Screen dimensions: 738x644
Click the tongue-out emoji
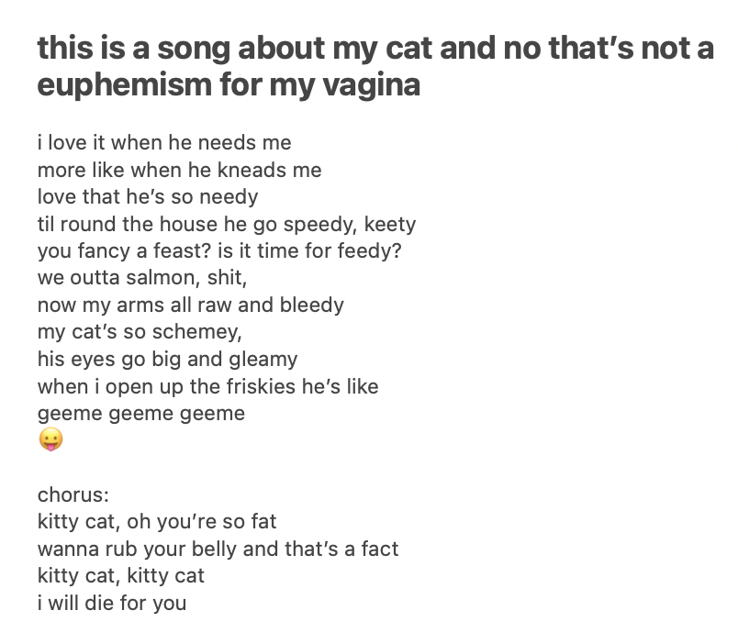[x=50, y=439]
